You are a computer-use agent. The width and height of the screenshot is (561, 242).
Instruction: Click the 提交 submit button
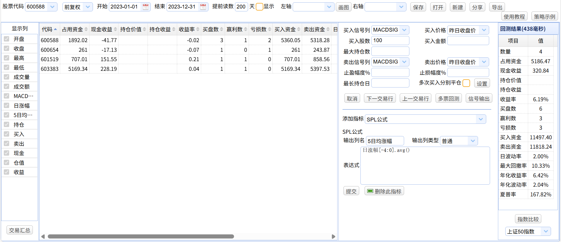(351, 191)
